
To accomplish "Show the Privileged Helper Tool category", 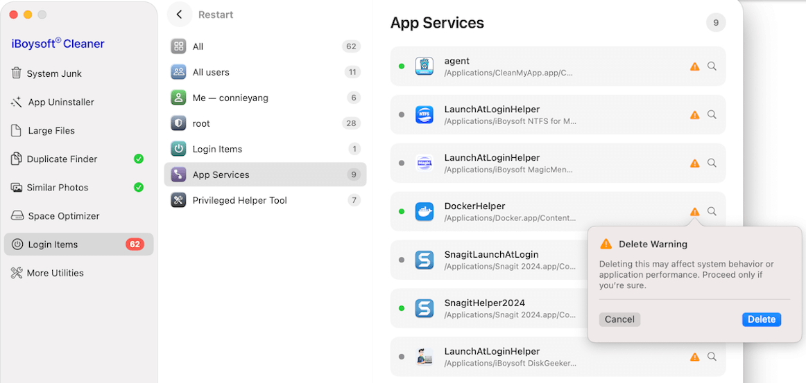I will click(239, 200).
